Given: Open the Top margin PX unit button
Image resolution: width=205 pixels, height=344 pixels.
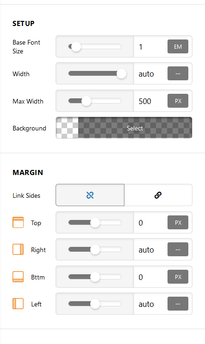Looking at the screenshot, I should (x=178, y=222).
